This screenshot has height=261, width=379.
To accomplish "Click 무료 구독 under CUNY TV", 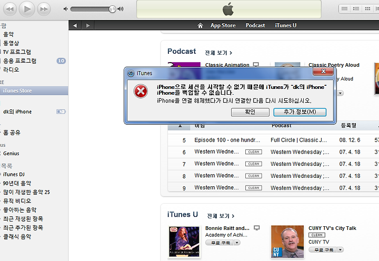I will [323, 249].
